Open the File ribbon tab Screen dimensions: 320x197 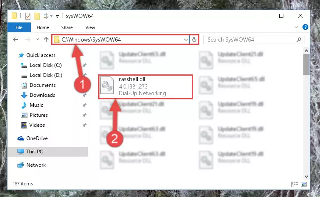click(19, 27)
